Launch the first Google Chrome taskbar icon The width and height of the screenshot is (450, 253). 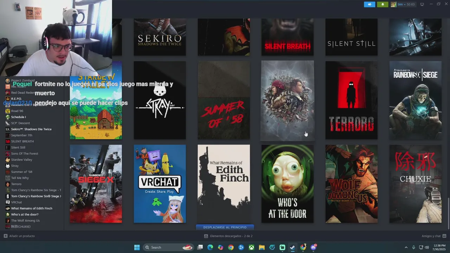tap(231, 247)
